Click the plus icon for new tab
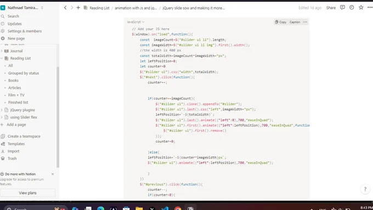373x210 pixels. (x=78, y=8)
